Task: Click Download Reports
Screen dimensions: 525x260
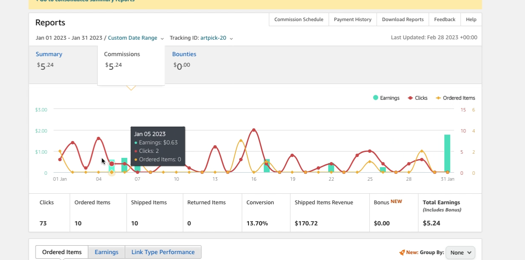Action: coord(403,19)
